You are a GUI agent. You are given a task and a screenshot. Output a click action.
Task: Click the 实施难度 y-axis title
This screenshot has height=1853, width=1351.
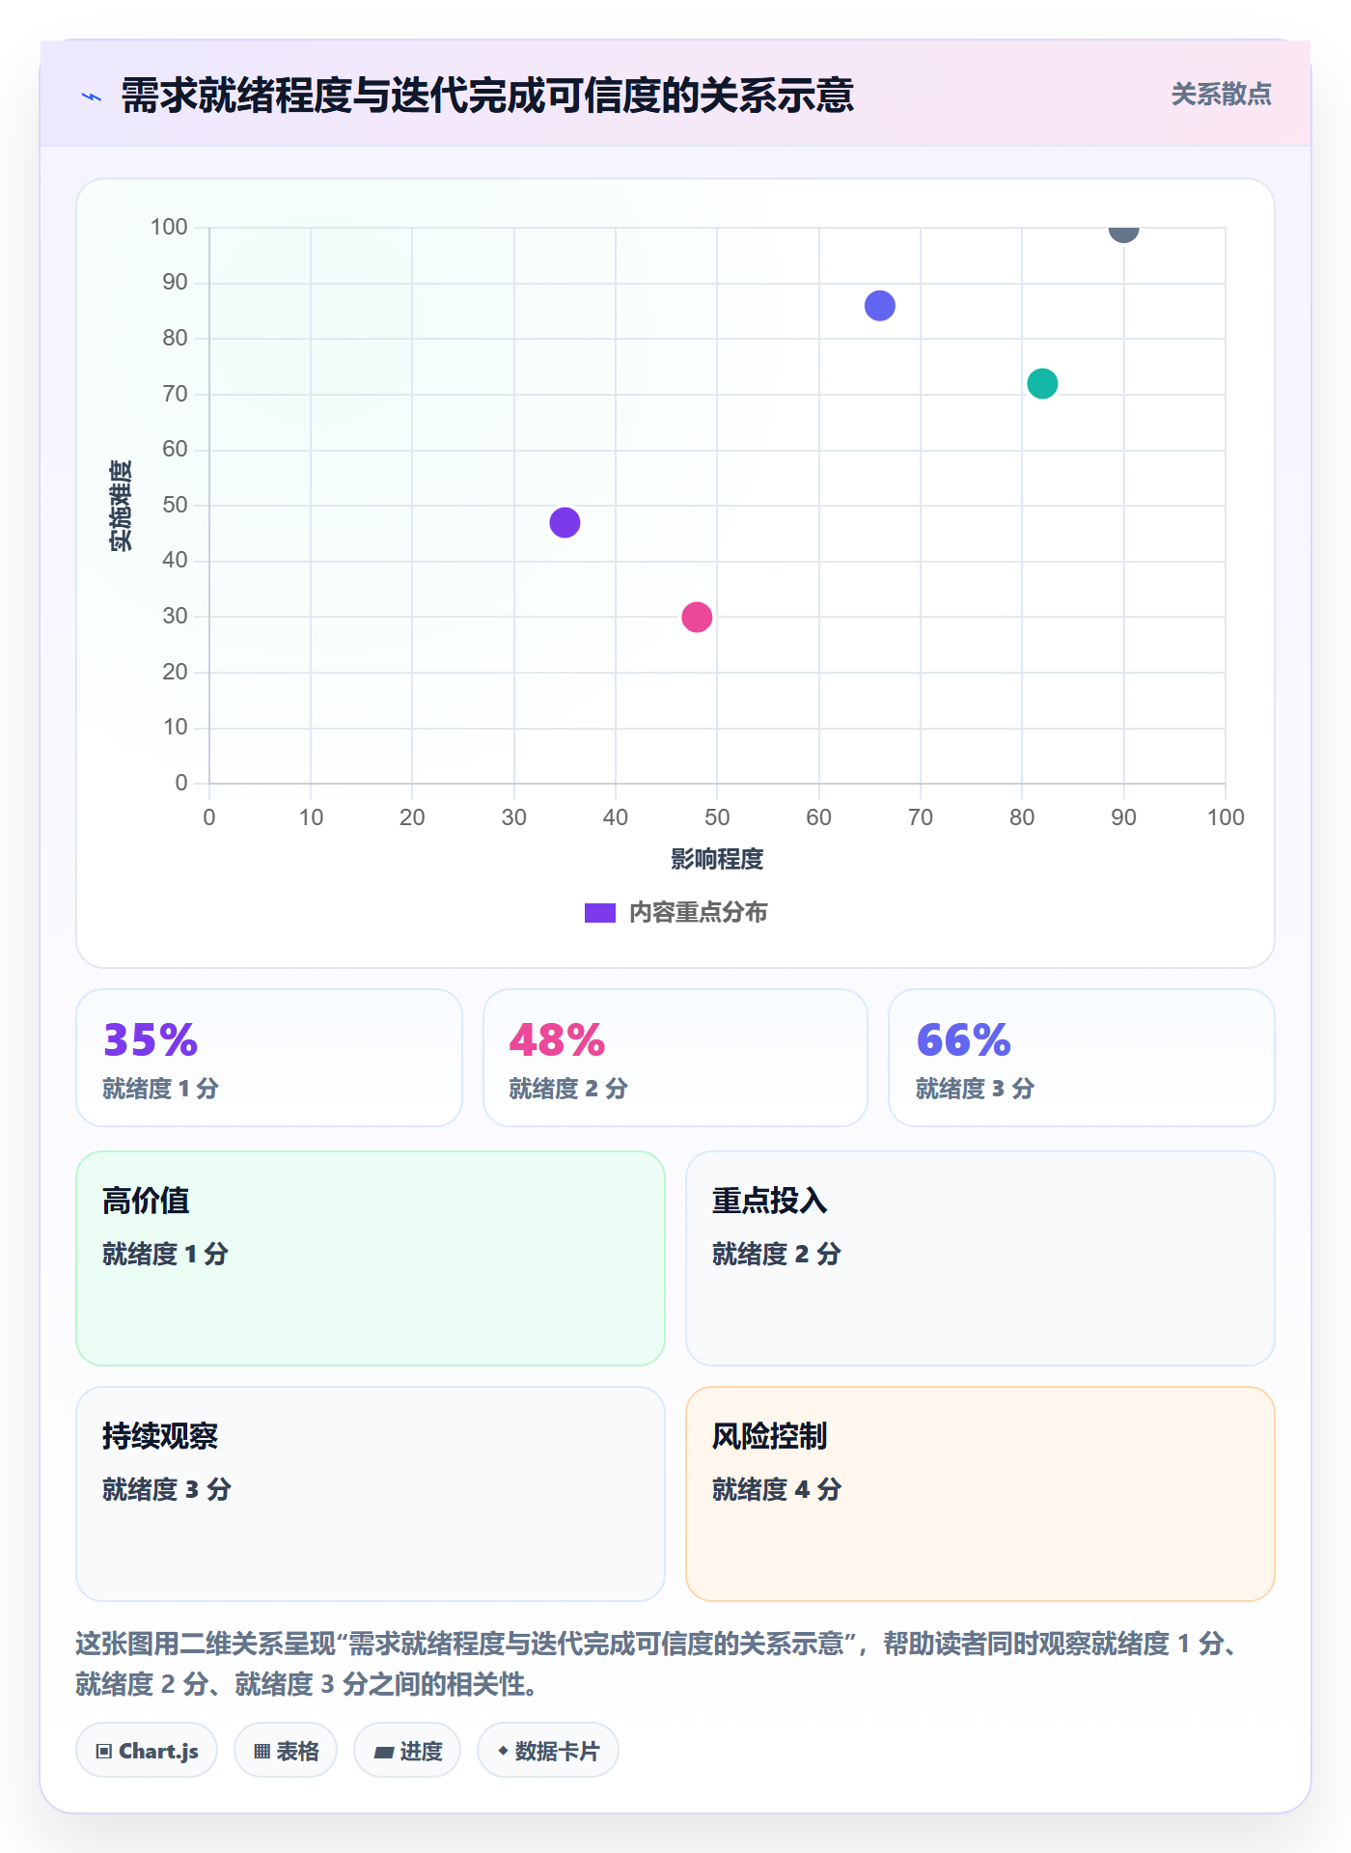(x=121, y=506)
